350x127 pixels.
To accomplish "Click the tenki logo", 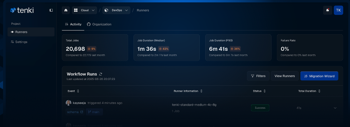I will [22, 10].
